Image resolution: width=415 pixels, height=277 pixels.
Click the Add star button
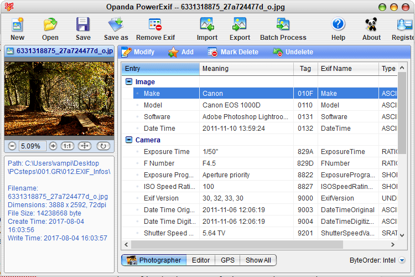pos(181,52)
